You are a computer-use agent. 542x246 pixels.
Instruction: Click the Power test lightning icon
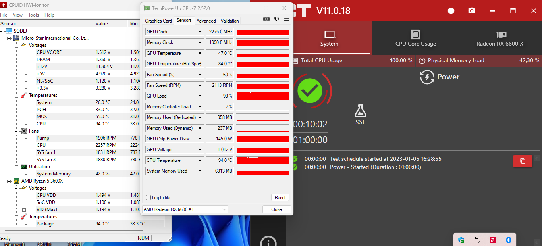pyautogui.click(x=427, y=77)
